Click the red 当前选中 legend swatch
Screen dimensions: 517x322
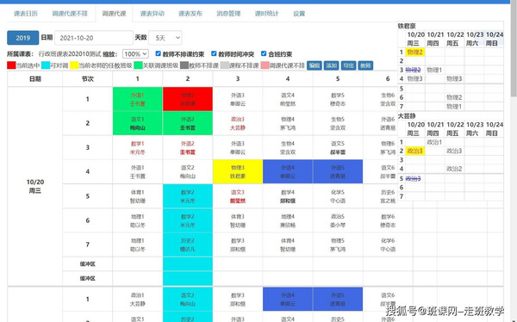(x=11, y=65)
